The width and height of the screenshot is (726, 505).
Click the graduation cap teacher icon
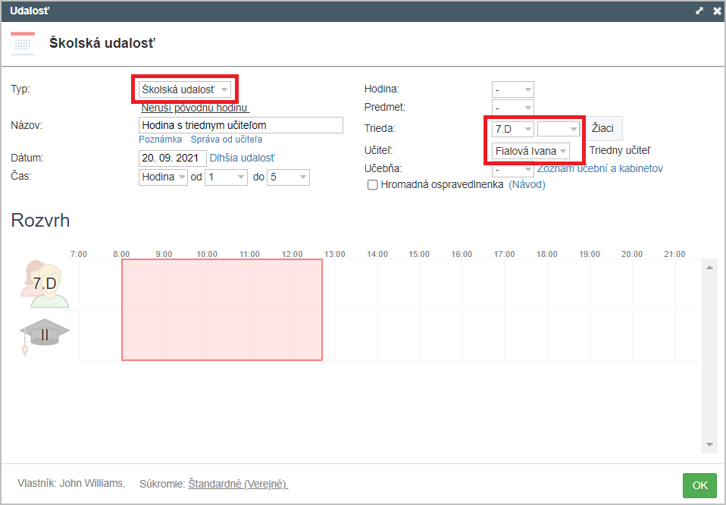(45, 337)
